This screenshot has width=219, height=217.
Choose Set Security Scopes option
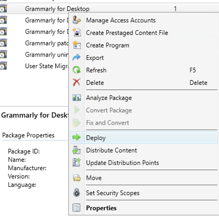point(113,193)
